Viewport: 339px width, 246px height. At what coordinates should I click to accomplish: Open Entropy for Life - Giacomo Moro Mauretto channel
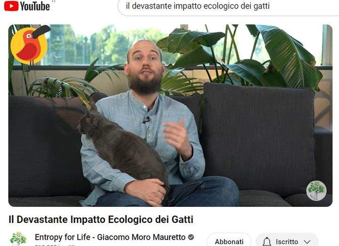tap(110, 237)
